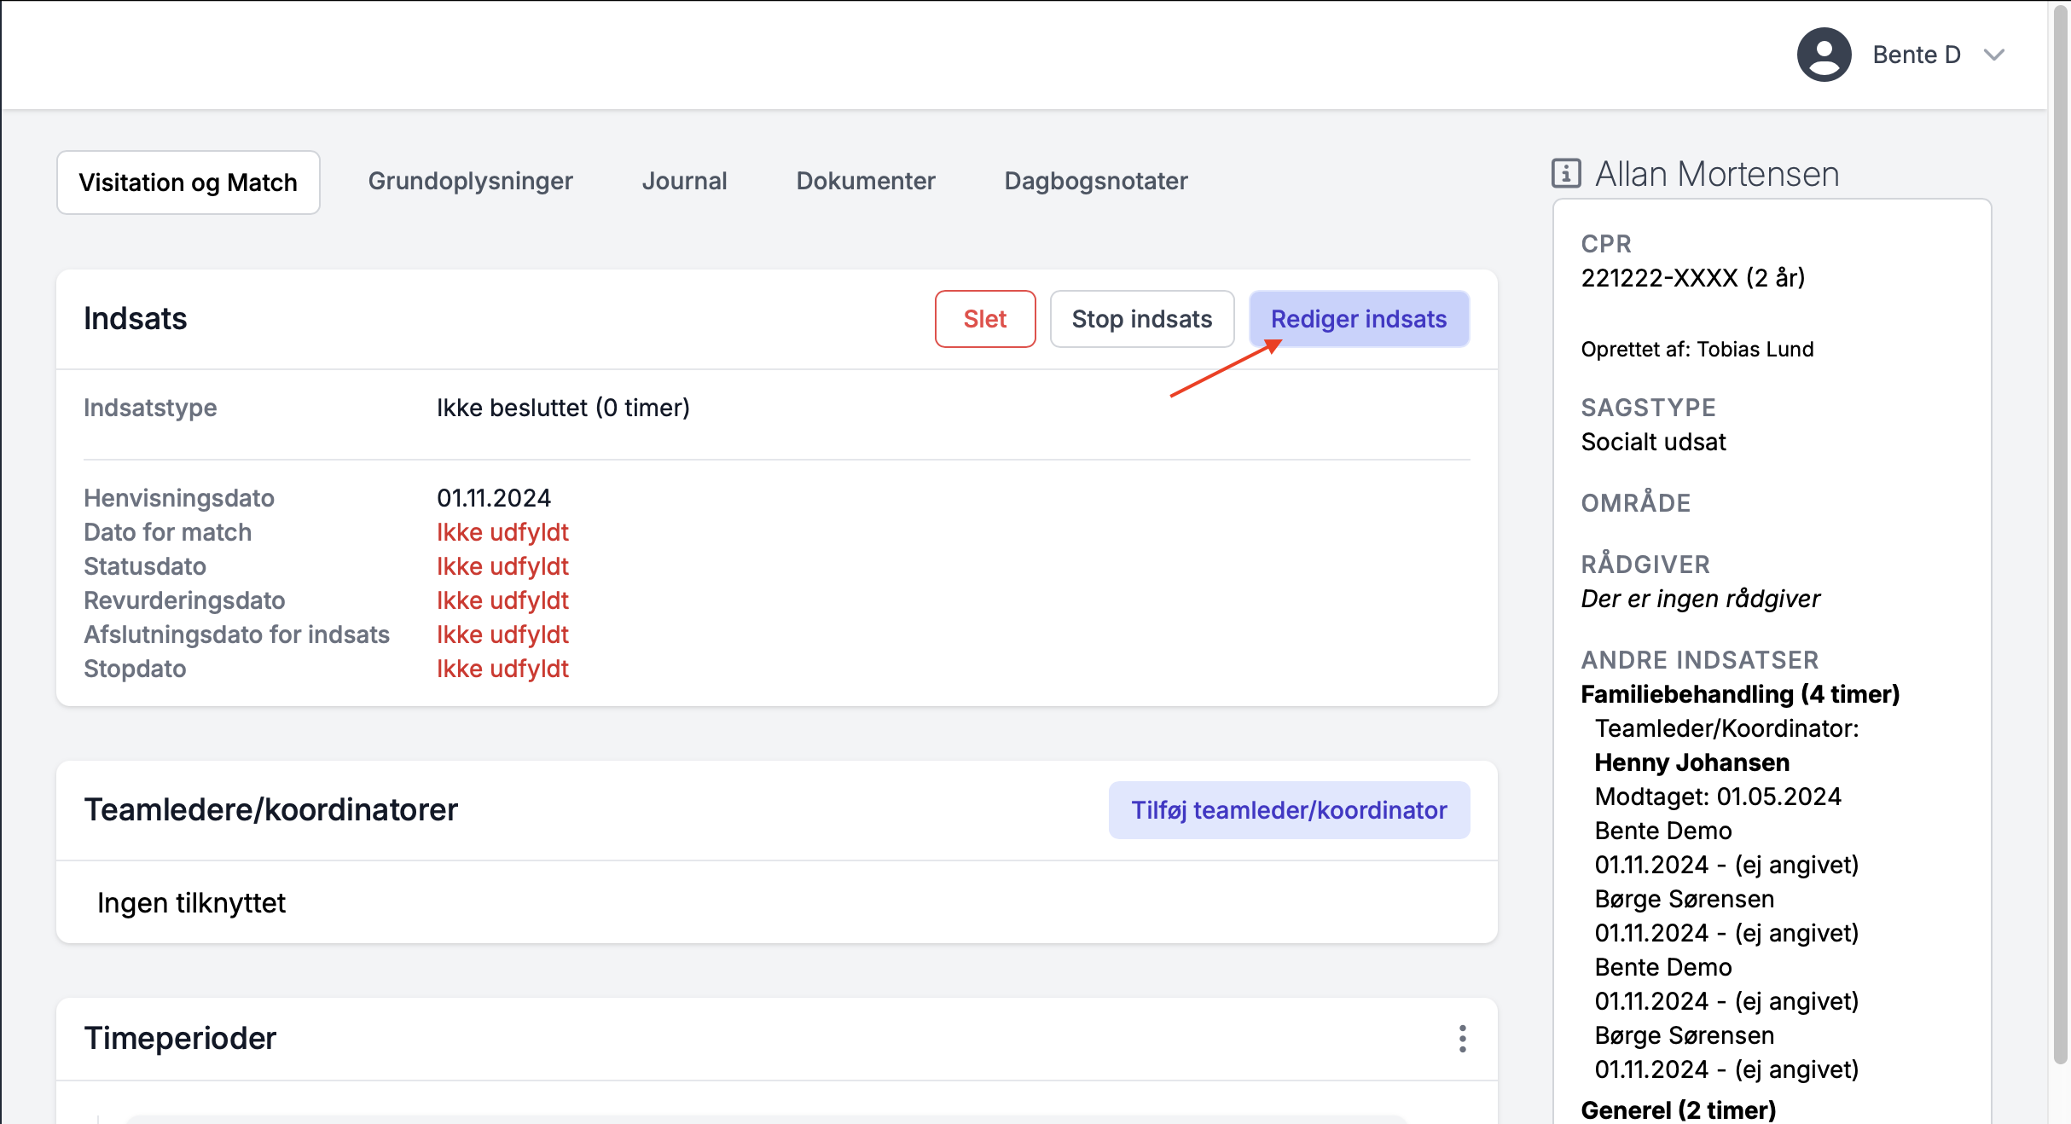Viewport: 2071px width, 1124px height.
Task: Open the Dagbogsnotater tab
Action: coord(1095,181)
